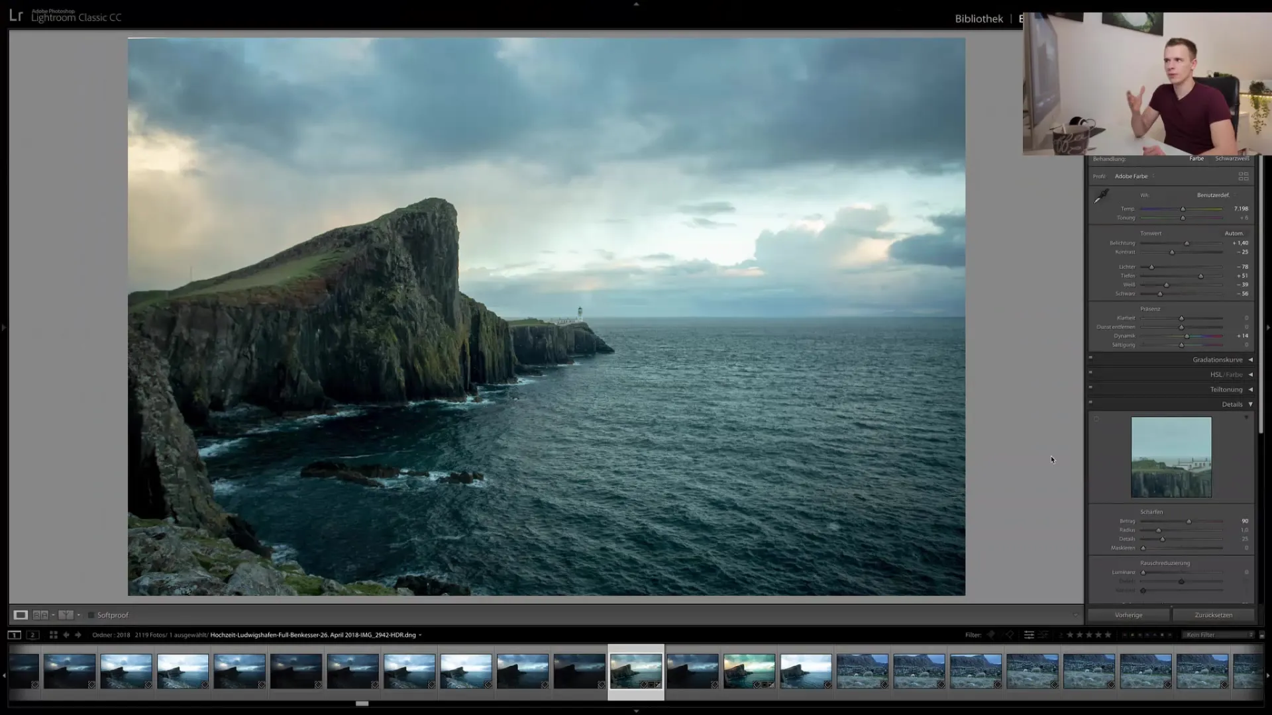
Task: Click the Temp. value 7.198 field
Action: [x=1240, y=209]
